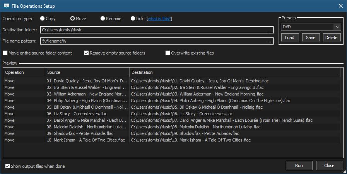Click the app icon in title bar
The width and height of the screenshot is (347, 174).
click(x=7, y=6)
